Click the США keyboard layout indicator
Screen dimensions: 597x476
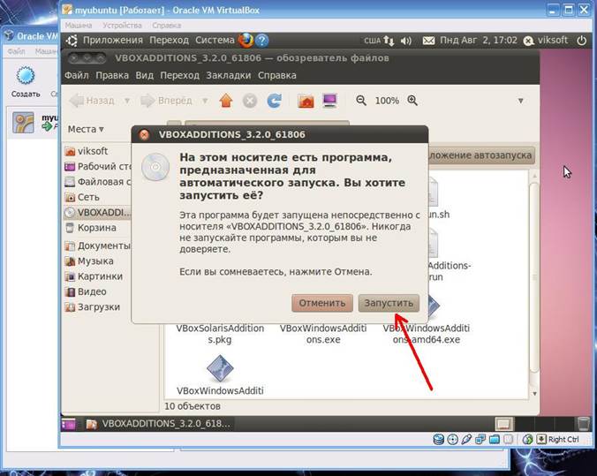pos(372,41)
